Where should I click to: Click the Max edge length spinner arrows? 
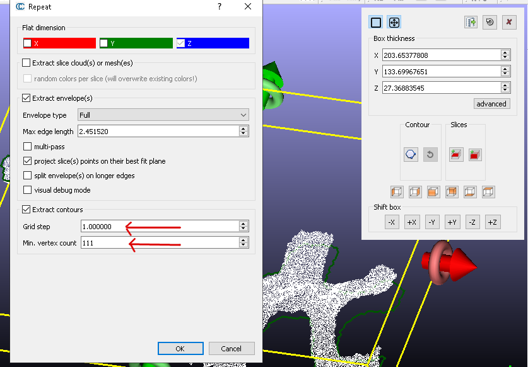(x=243, y=131)
